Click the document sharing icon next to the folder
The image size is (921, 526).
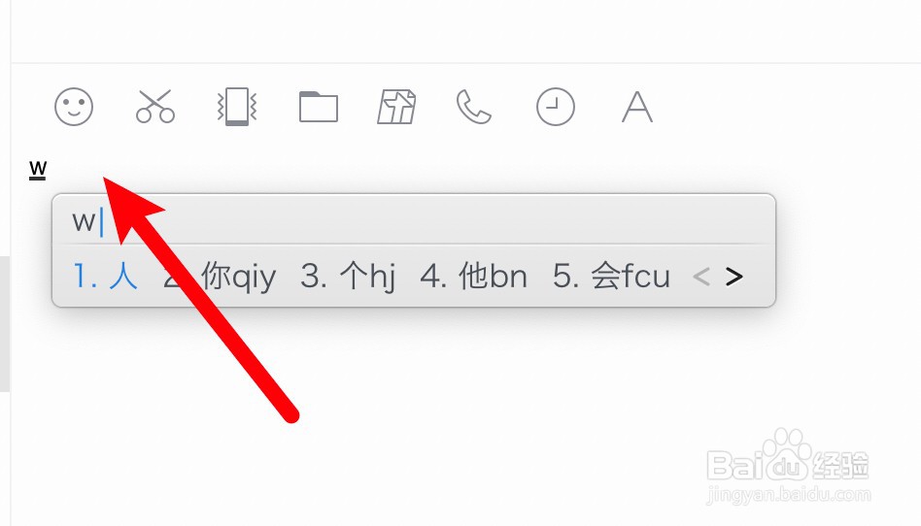(396, 107)
